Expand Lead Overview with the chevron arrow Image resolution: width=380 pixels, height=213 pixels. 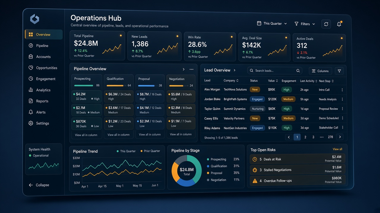[x=235, y=70]
